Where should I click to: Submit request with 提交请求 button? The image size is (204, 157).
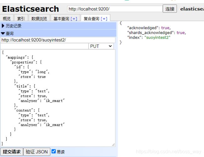(12, 152)
